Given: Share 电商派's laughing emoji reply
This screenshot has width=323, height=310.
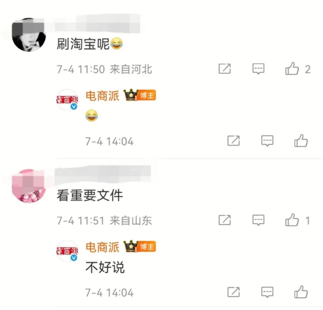Looking at the screenshot, I should click(233, 141).
